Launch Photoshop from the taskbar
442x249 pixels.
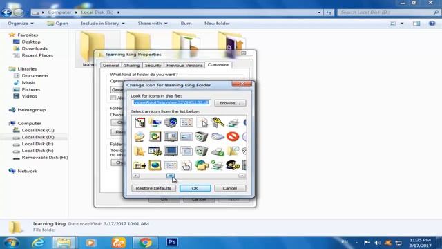tap(172, 242)
